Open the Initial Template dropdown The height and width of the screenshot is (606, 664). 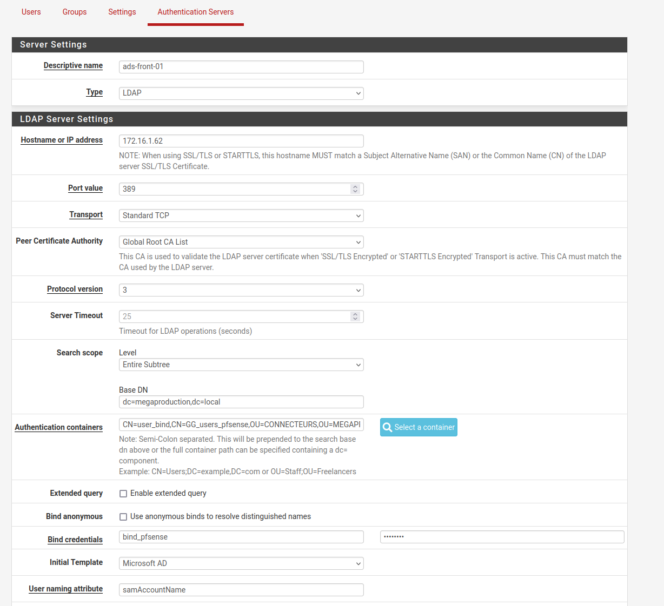pyautogui.click(x=241, y=563)
